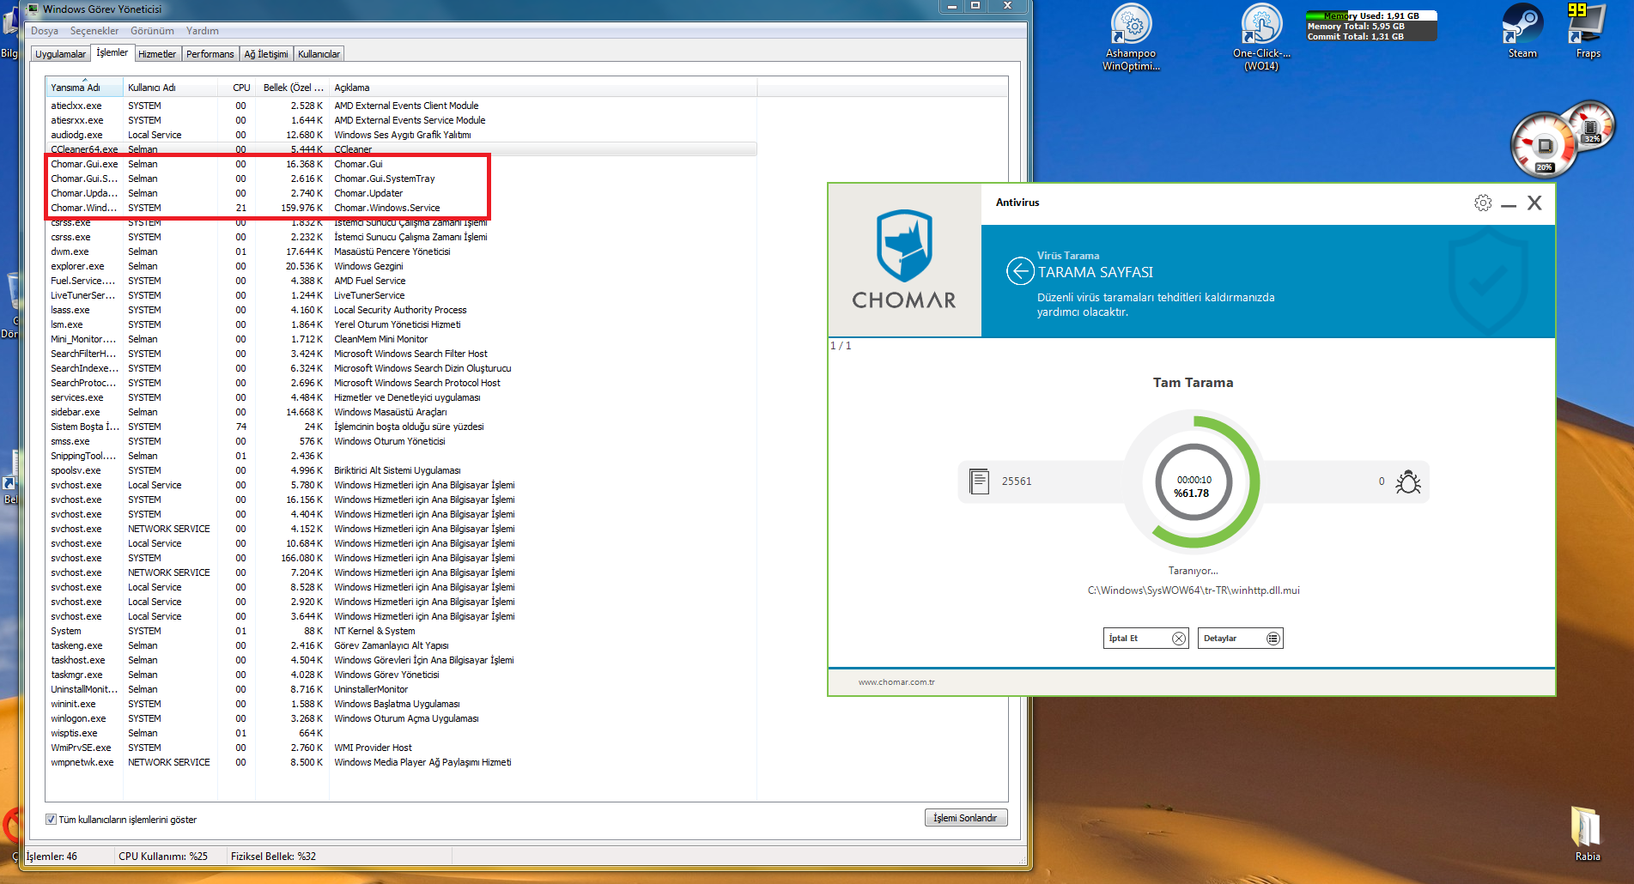Open One-Click (WO14) desktop shortcut
This screenshot has width=1634, height=884.
[x=1261, y=37]
